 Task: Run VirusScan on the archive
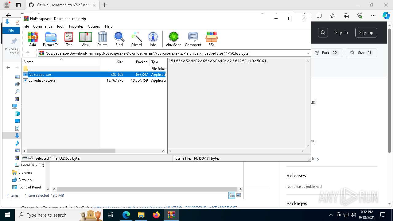173,39
